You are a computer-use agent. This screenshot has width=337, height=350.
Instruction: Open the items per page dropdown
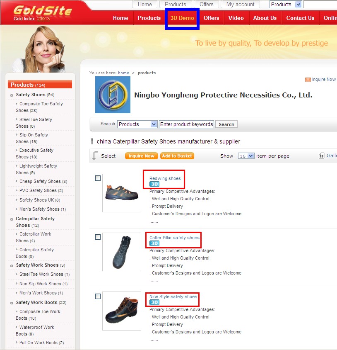(246, 156)
